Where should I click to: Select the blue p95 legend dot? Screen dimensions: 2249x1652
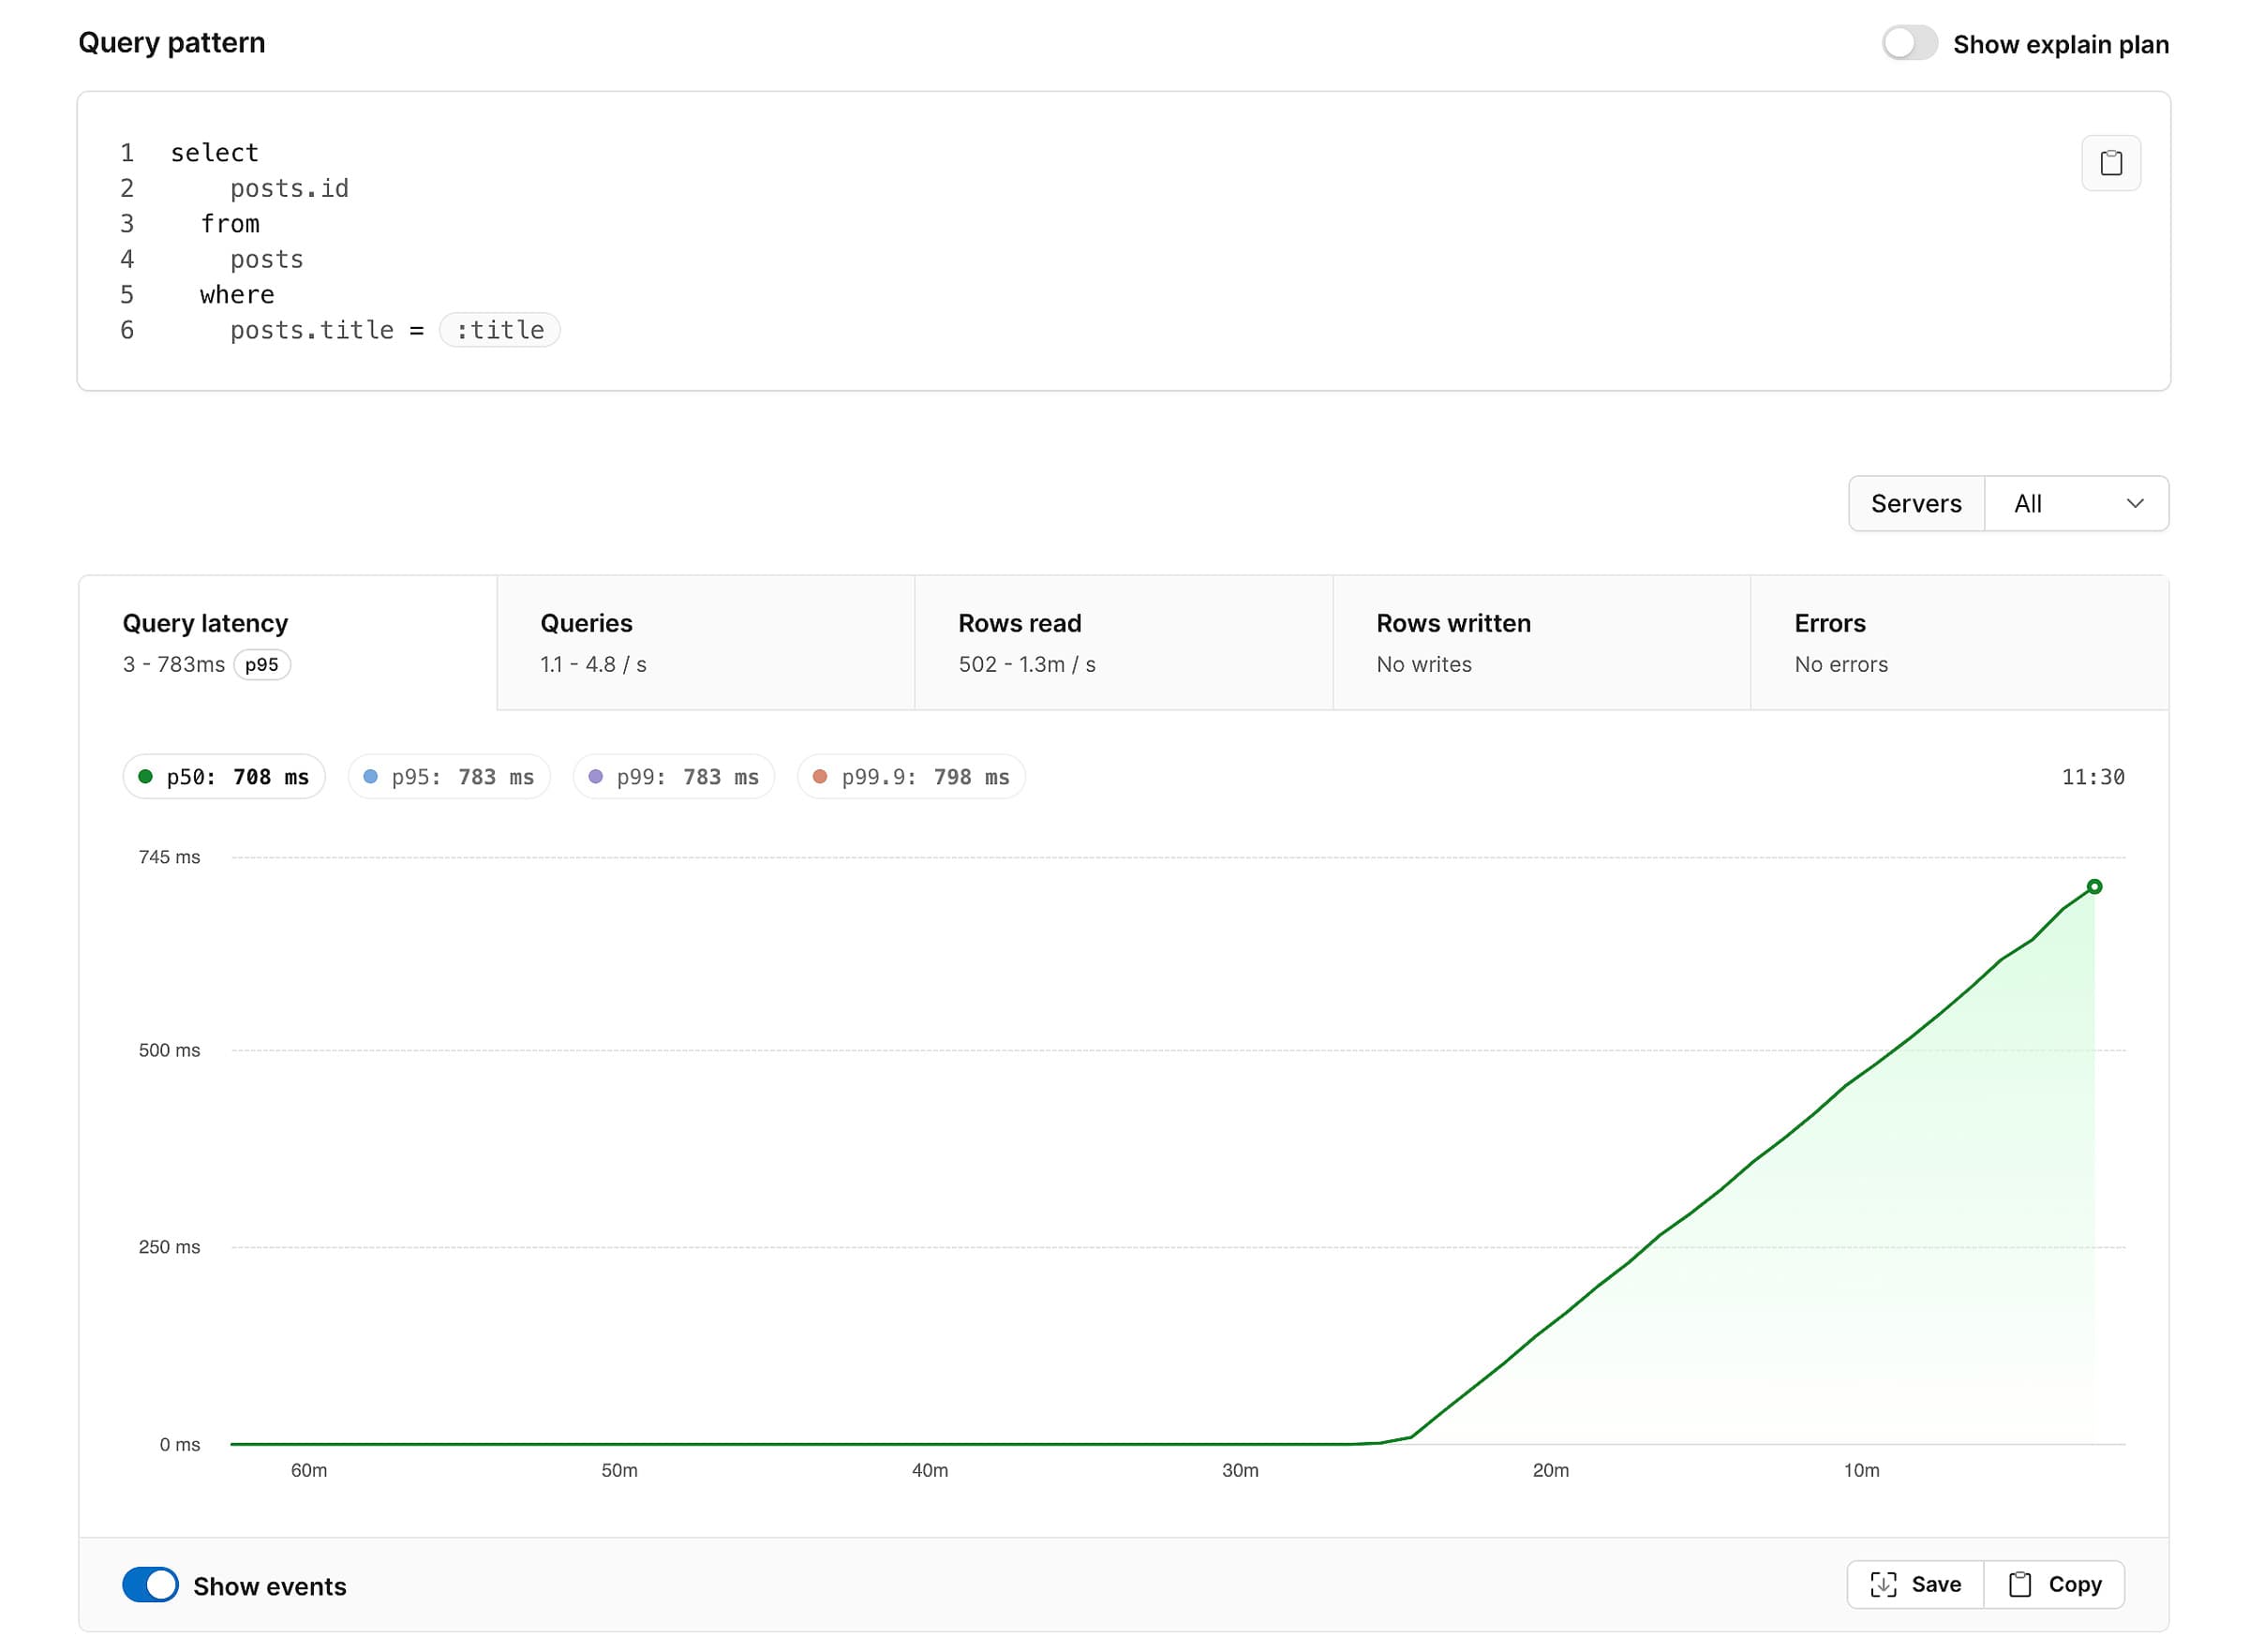click(369, 776)
